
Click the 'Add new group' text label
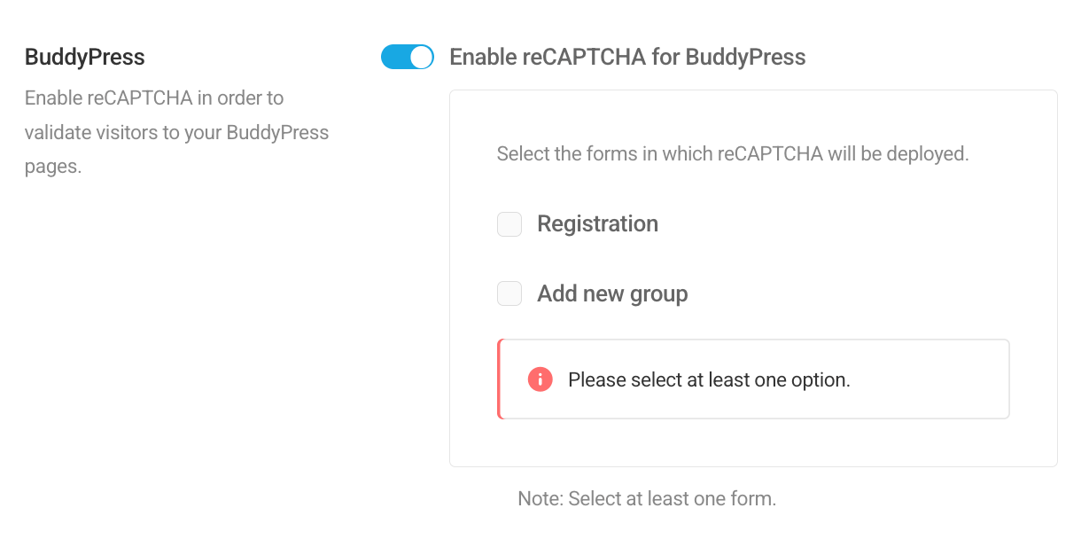(611, 293)
